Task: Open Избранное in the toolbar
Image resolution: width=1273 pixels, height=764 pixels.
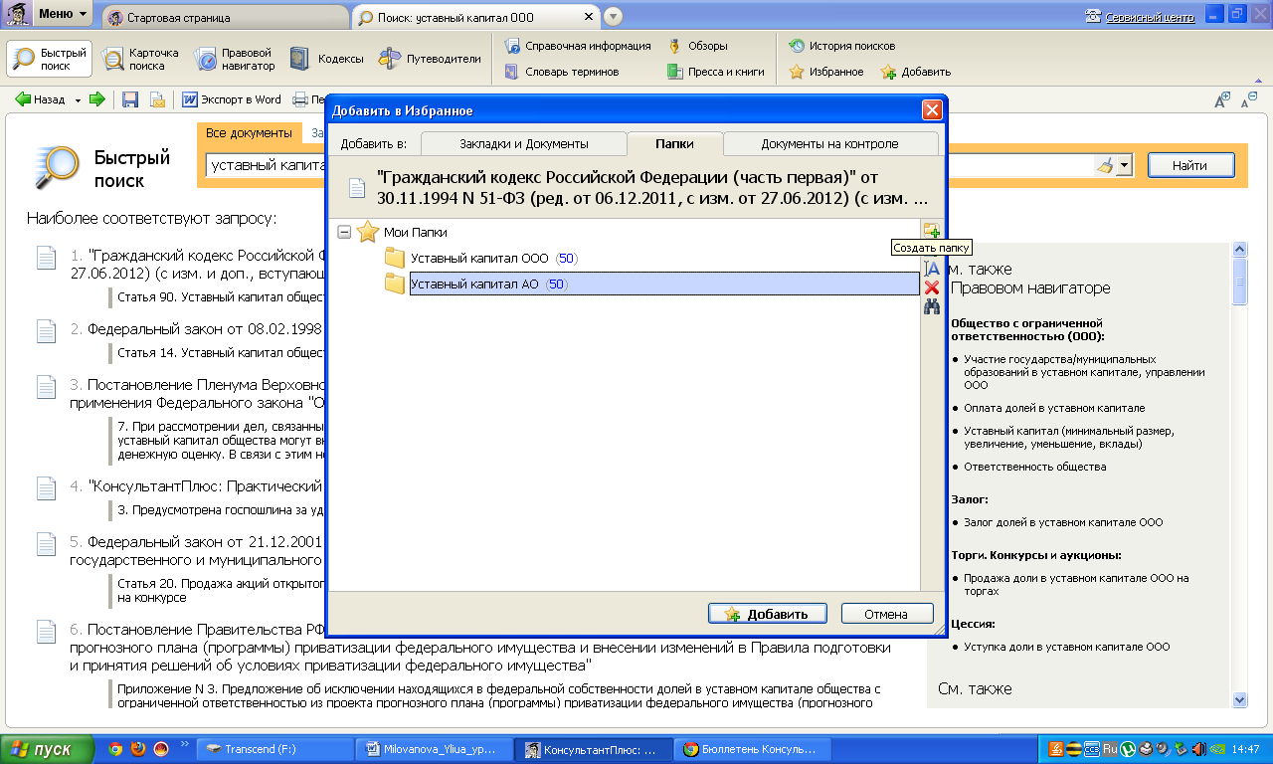Action: [x=825, y=72]
